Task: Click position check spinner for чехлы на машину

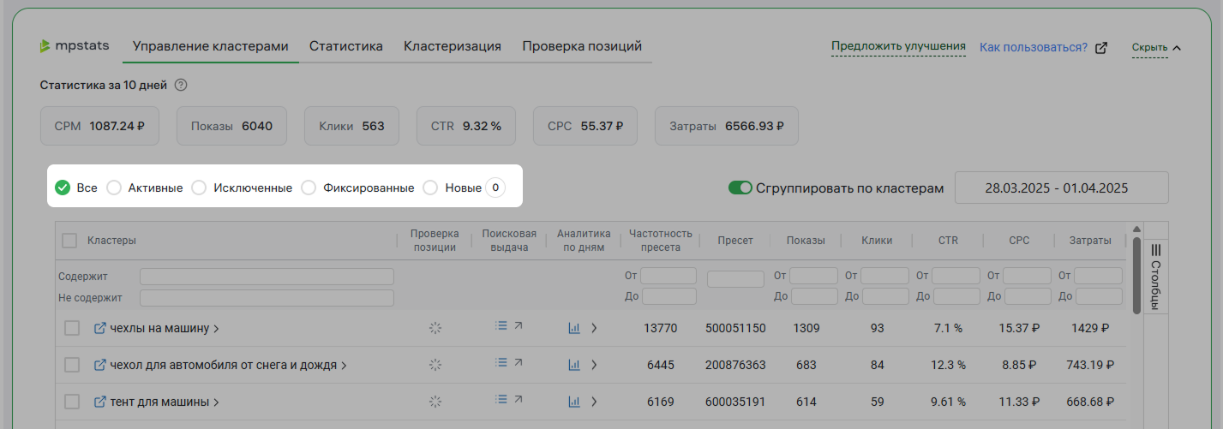Action: pyautogui.click(x=435, y=328)
